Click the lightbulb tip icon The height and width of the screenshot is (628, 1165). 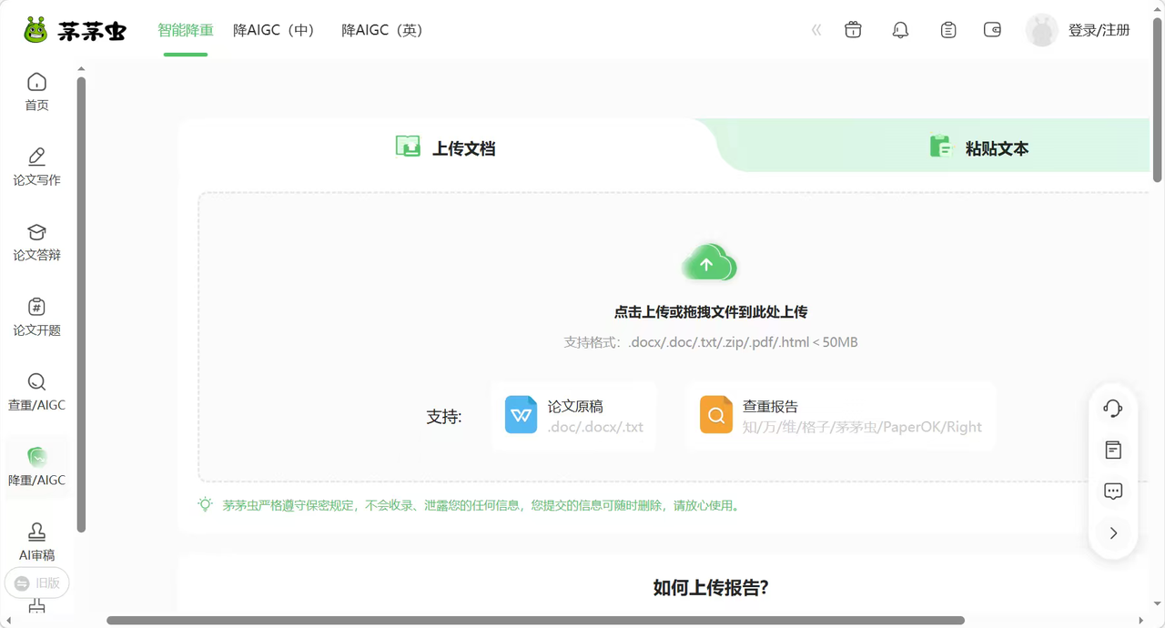206,504
